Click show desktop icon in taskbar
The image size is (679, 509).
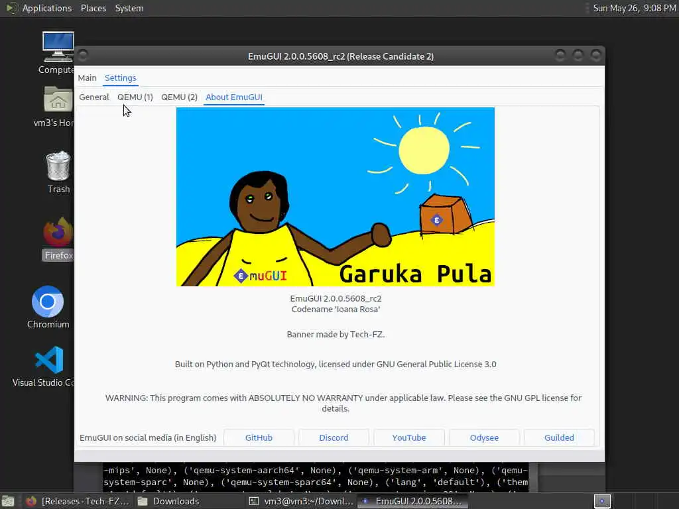click(8, 502)
